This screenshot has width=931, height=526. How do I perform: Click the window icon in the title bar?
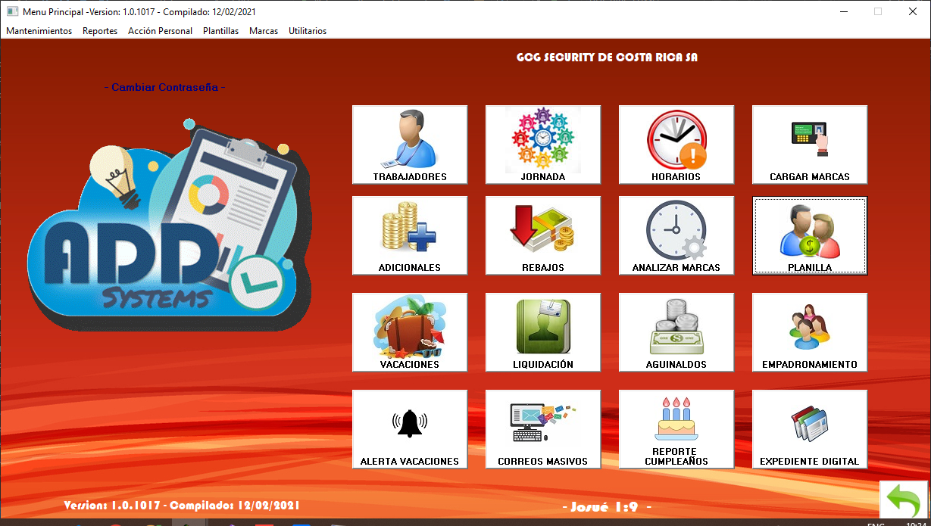tap(12, 11)
